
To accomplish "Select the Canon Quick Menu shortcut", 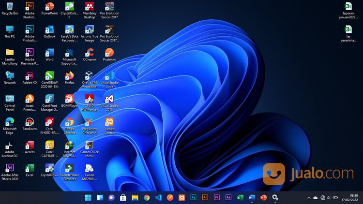I will click(90, 149).
